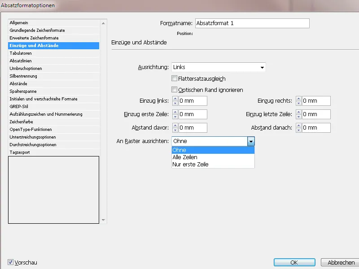The width and height of the screenshot is (359, 269).
Task: Disable the Vorschau checkbox
Action: point(10,263)
